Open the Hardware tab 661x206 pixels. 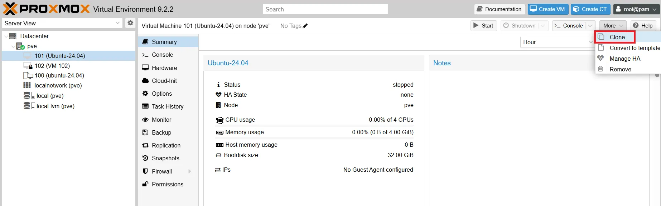(x=168, y=68)
